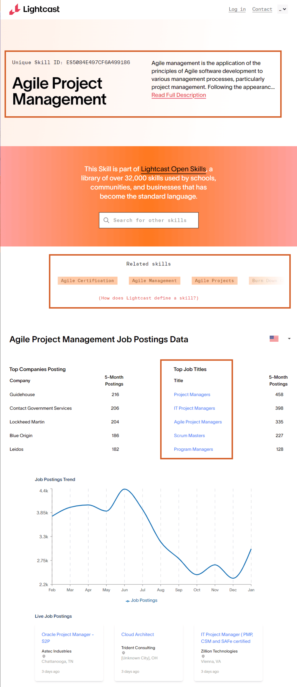Screen dimensions: 297x687
Task: Open the Agile Project Managers job title
Action: [x=198, y=422]
